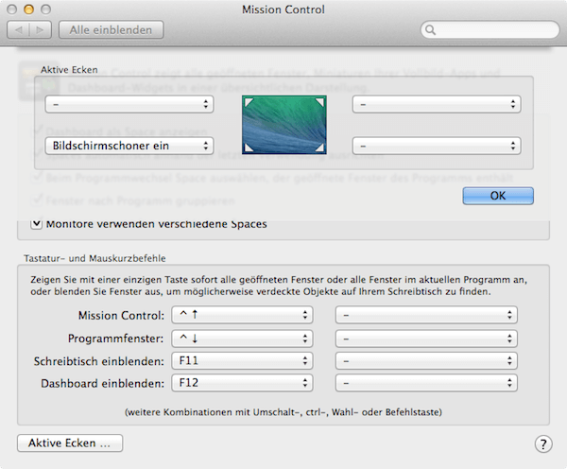
Task: Open the help question mark button
Action: click(x=543, y=443)
